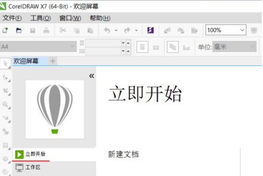Image resolution: width=263 pixels, height=176 pixels.
Task: Click the Copy icon
Action: pyautogui.click(x=77, y=31)
